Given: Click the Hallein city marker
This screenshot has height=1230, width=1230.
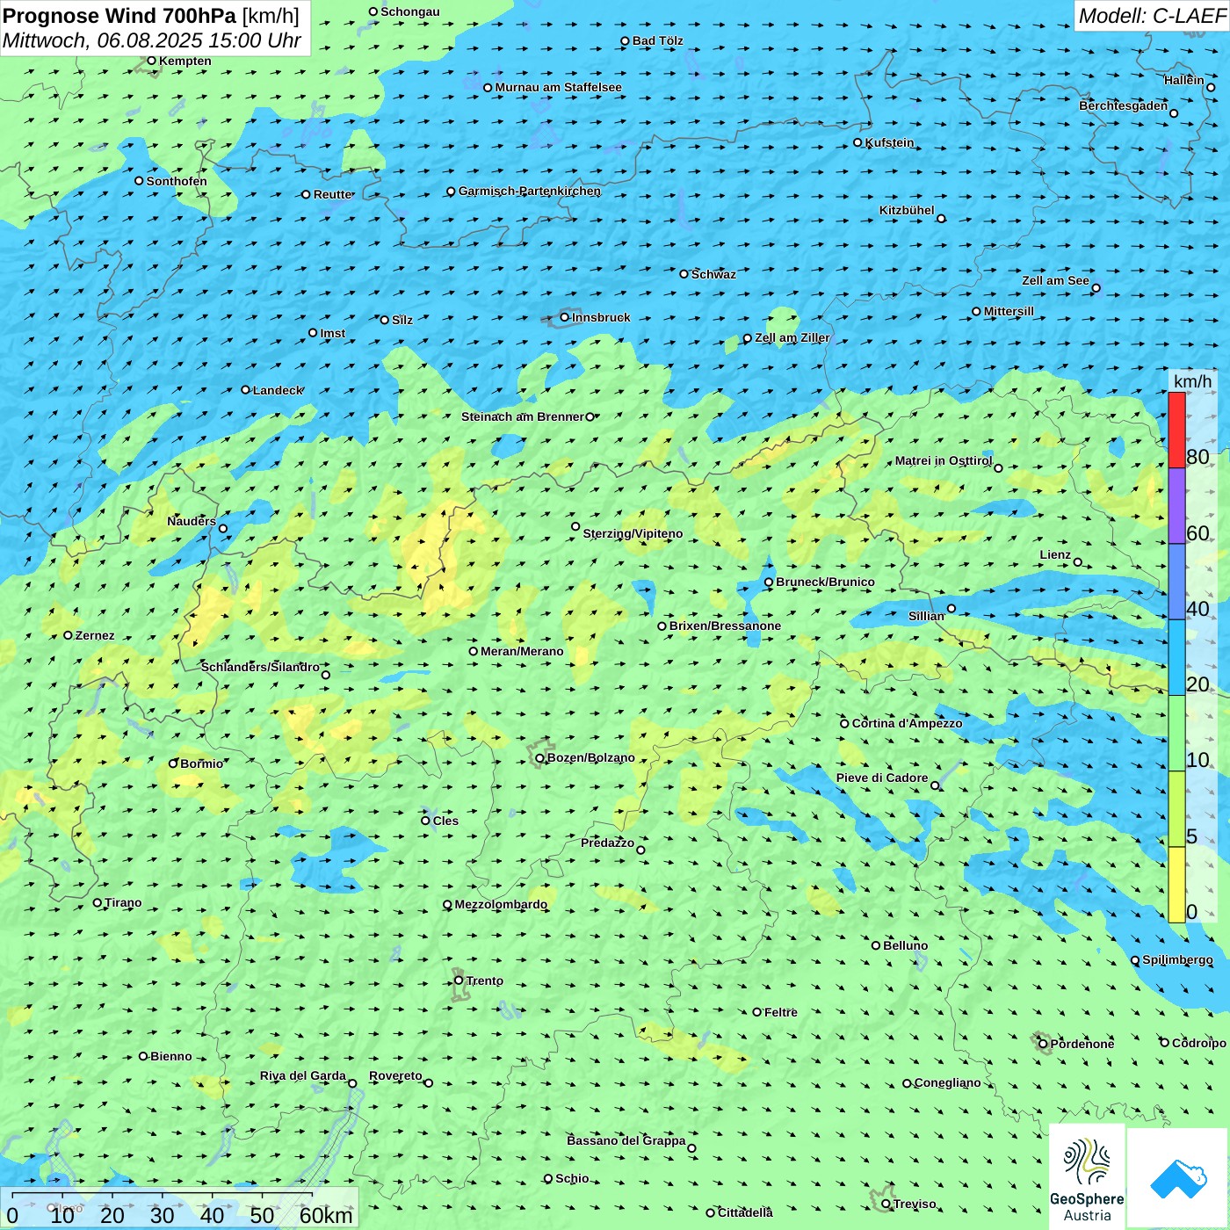Looking at the screenshot, I should click(1211, 87).
